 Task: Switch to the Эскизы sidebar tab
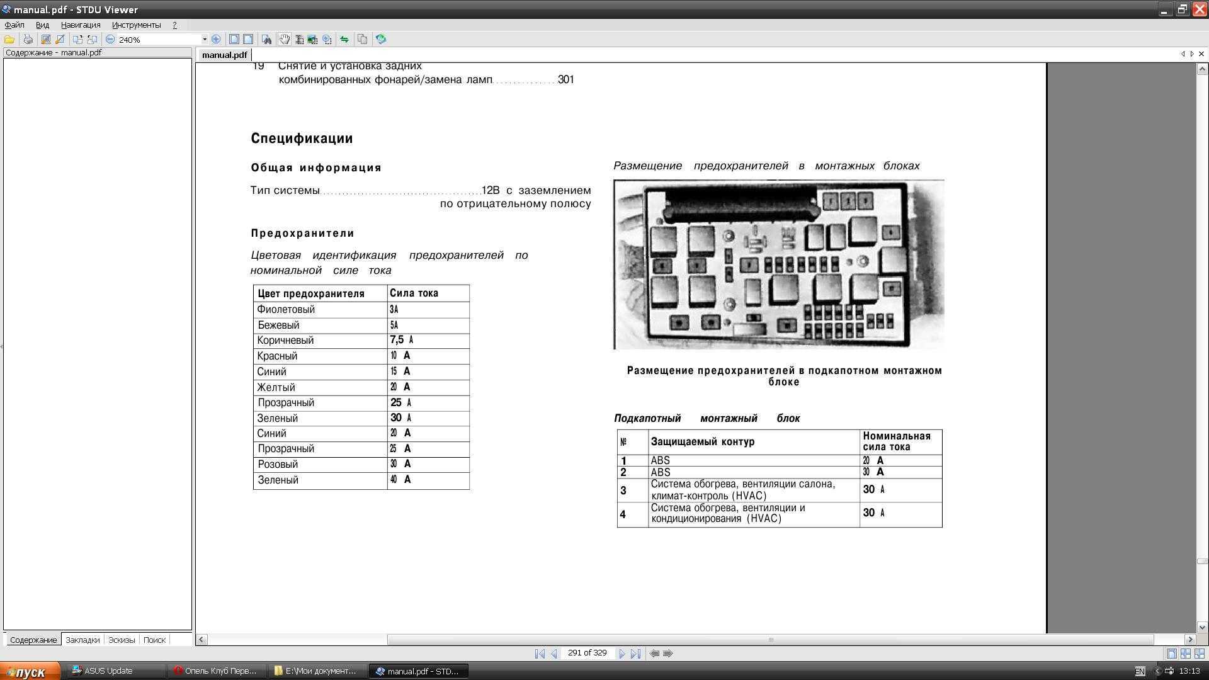point(122,640)
